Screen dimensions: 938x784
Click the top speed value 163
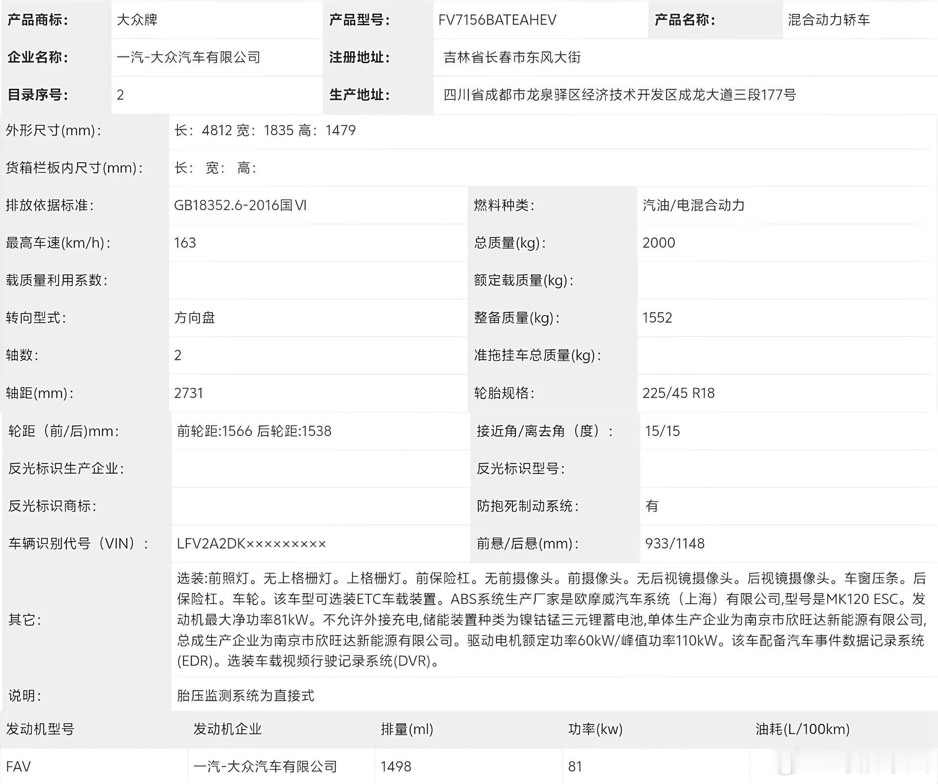185,243
